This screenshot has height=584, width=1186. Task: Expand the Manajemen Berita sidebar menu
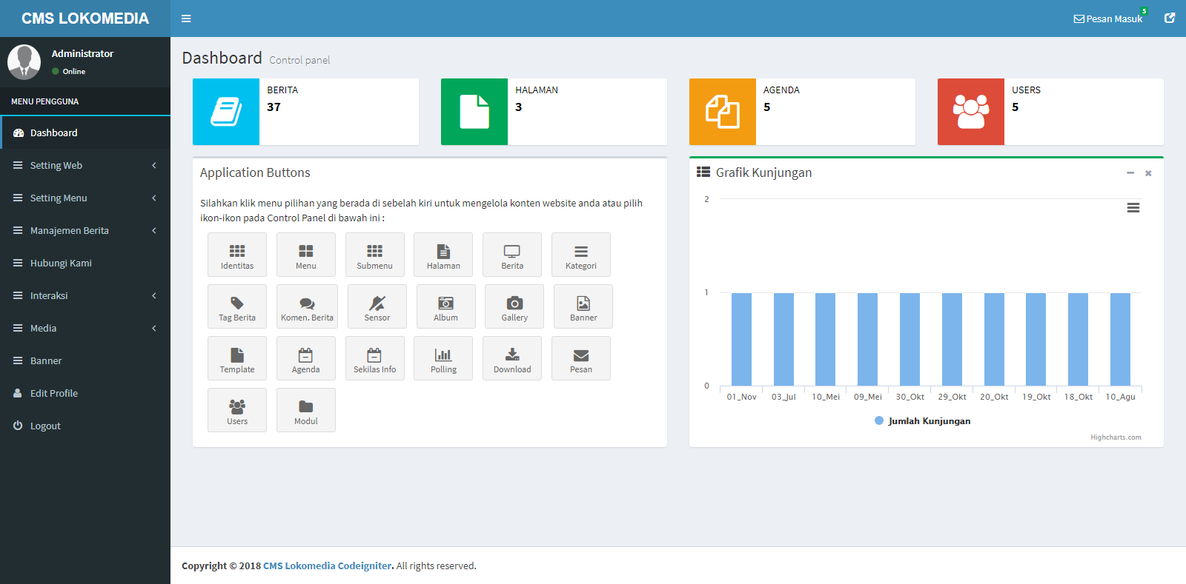[85, 230]
